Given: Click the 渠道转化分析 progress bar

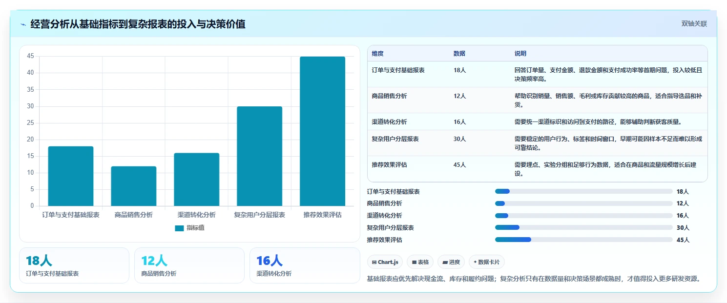Looking at the screenshot, I should coord(584,216).
